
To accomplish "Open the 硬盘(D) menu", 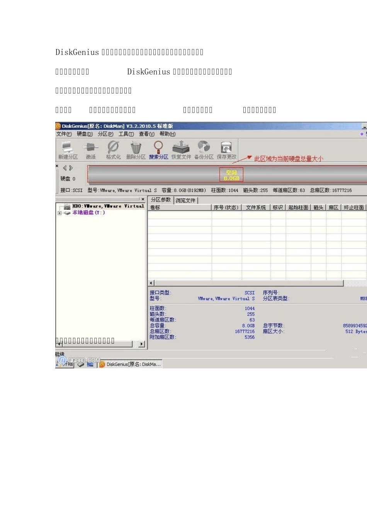I will pos(85,134).
